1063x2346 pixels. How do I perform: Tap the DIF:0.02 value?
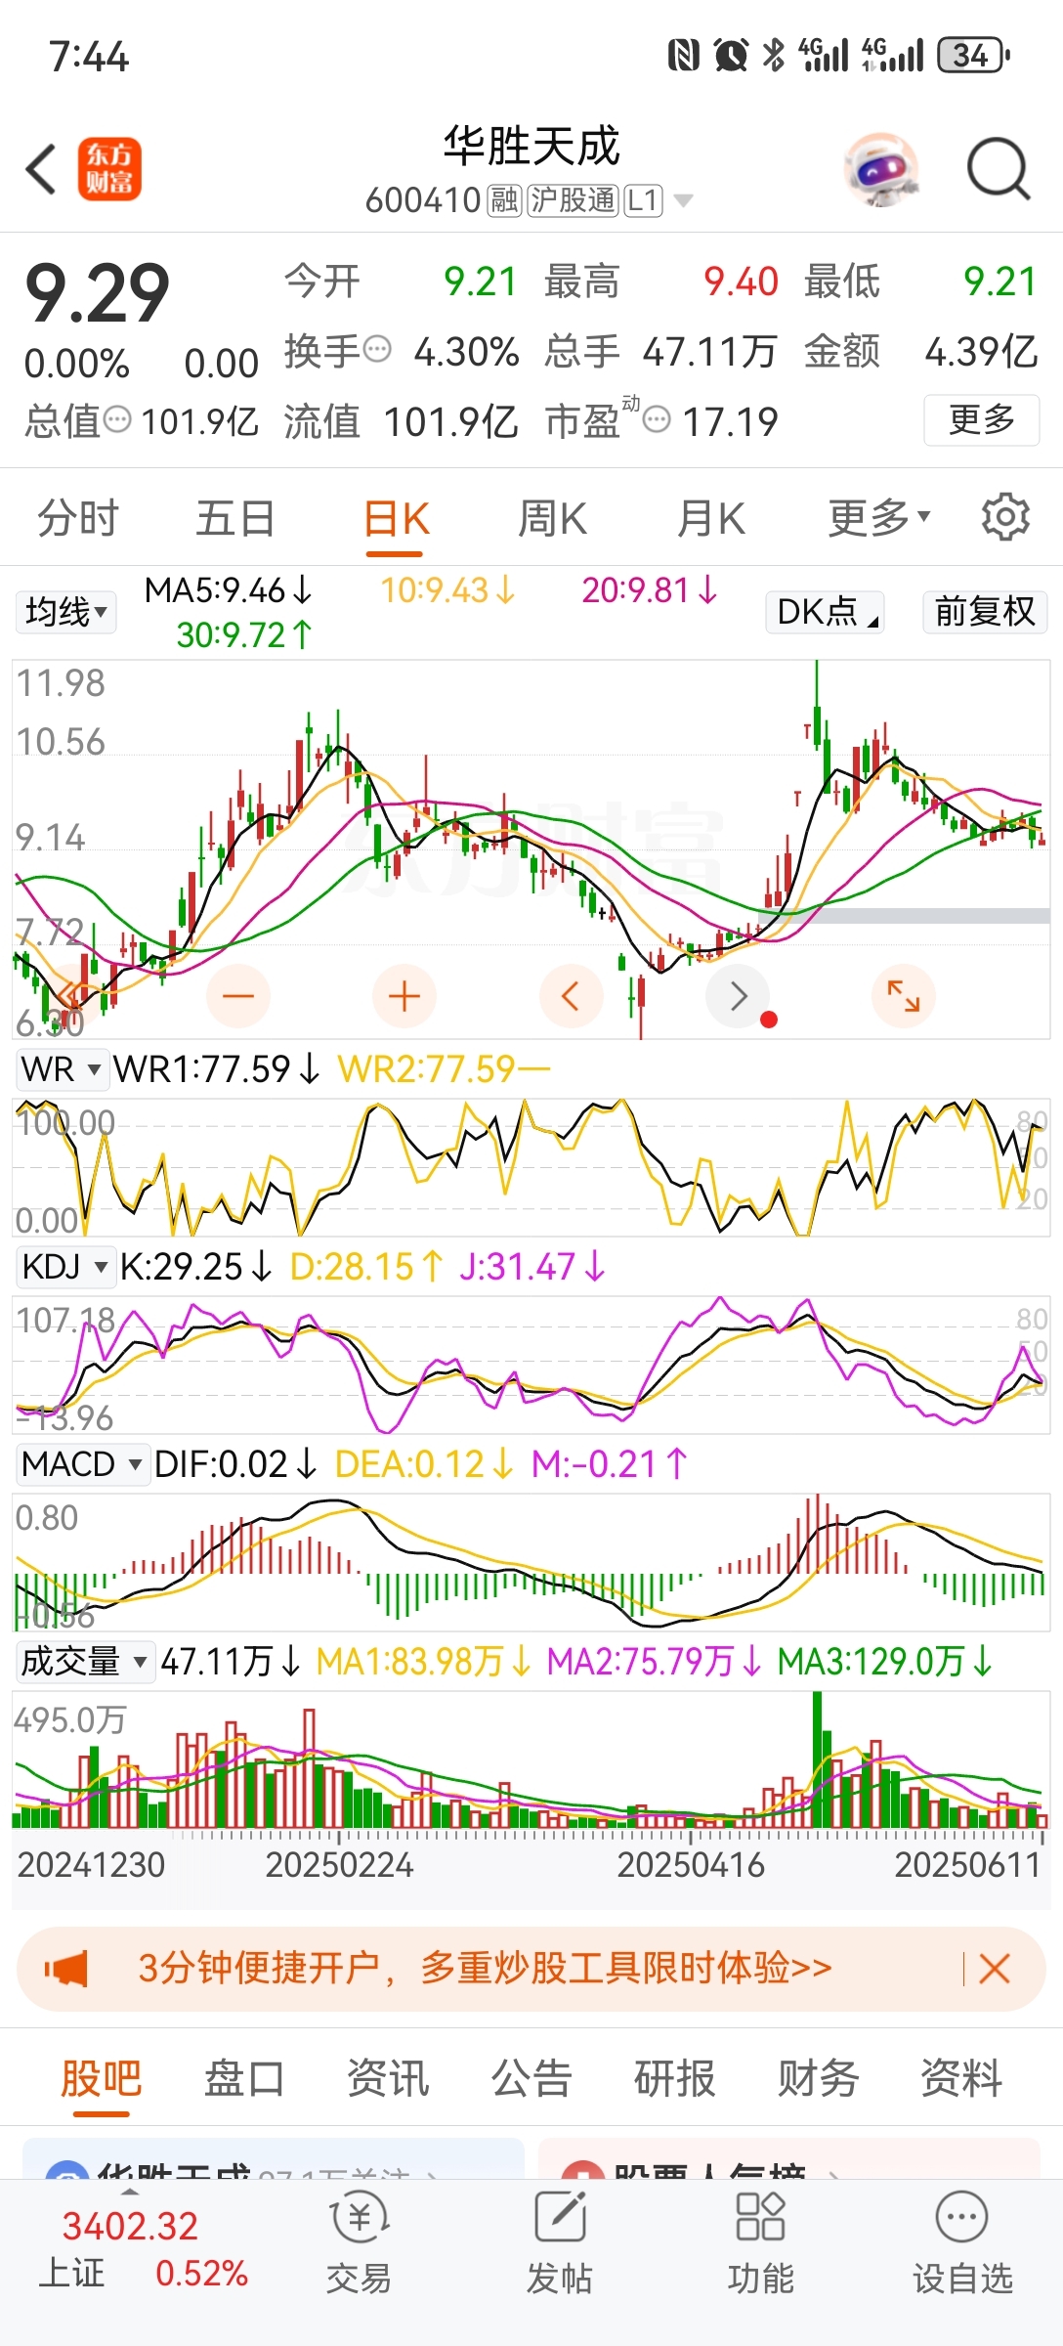pos(235,1464)
